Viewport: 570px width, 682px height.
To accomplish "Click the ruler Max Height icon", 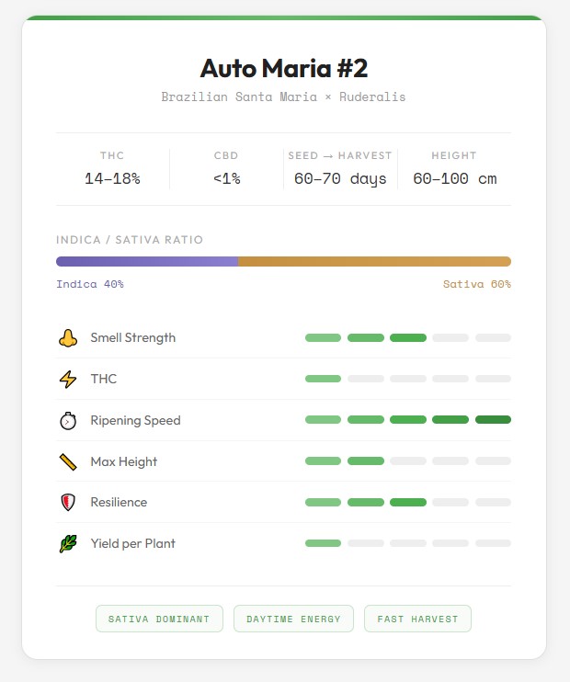I will click(67, 461).
